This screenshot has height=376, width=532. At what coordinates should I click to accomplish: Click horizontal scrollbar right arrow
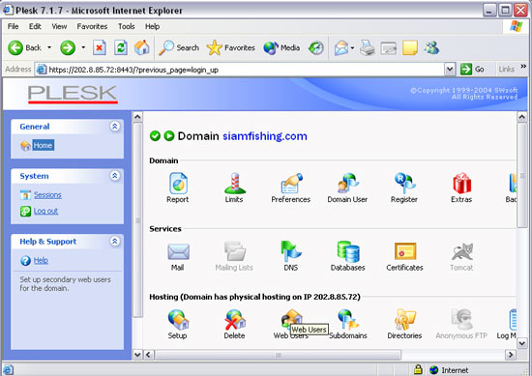[511, 355]
